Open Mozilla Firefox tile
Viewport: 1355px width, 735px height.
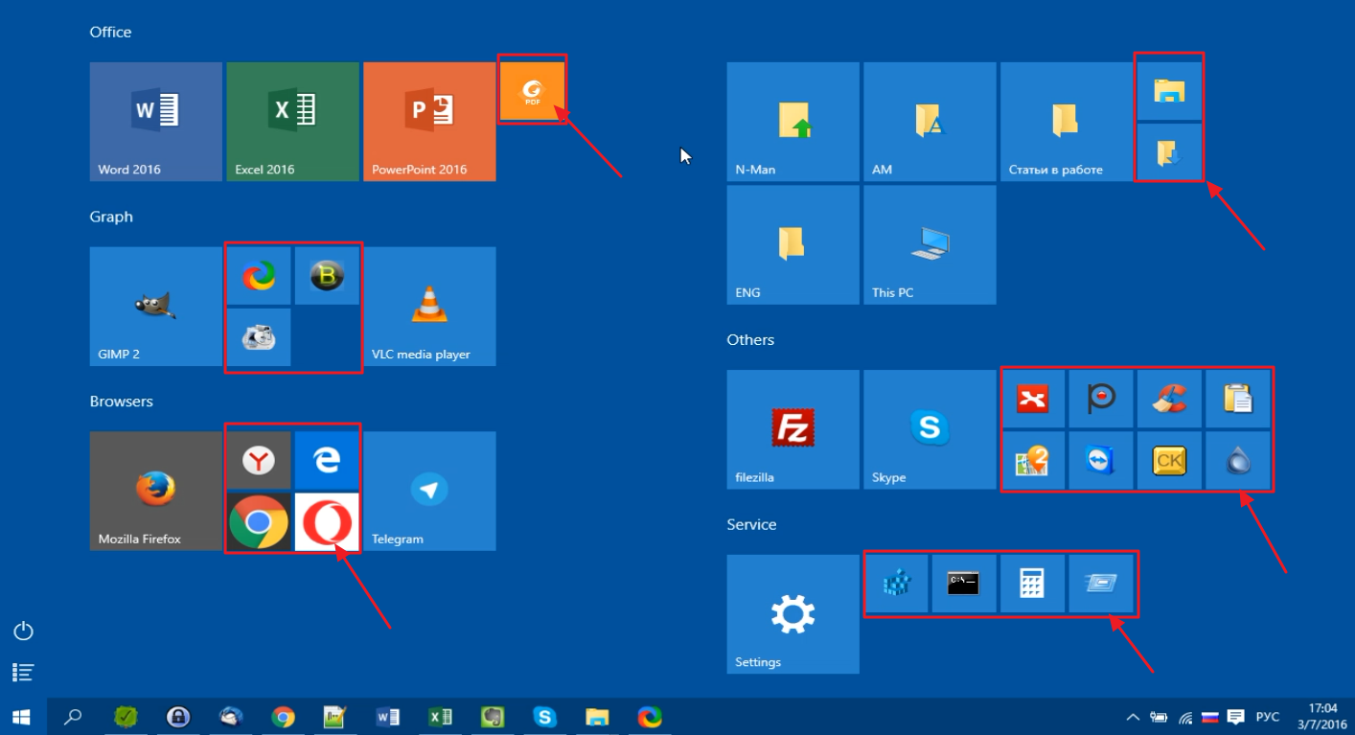(155, 491)
